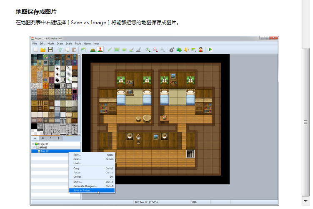This screenshot has width=313, height=209.
Task: Choose Copy from context menu
Action: point(92,169)
